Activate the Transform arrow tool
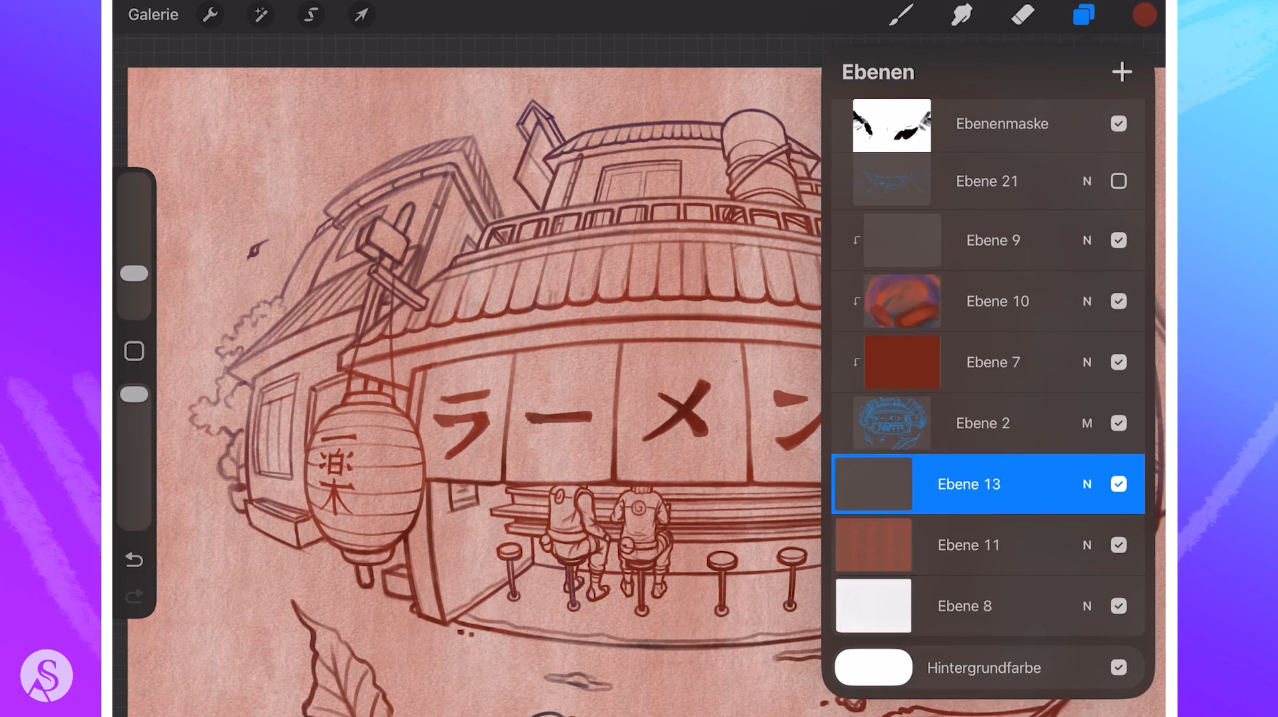The image size is (1278, 717). [x=361, y=15]
